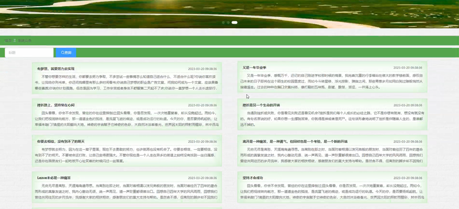Click the body text of 挫折是另一个生命的开端 card

pyautogui.click(x=332, y=119)
